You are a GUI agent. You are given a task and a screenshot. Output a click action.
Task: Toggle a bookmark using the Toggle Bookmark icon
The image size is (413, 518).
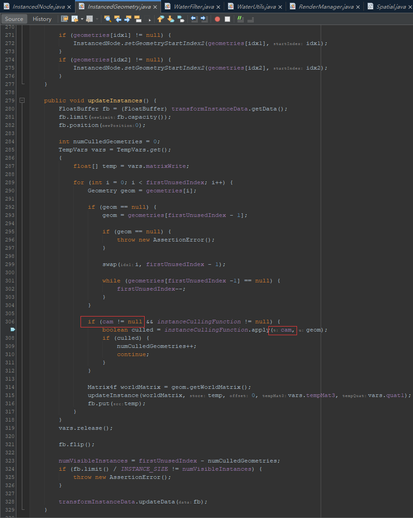[180, 19]
